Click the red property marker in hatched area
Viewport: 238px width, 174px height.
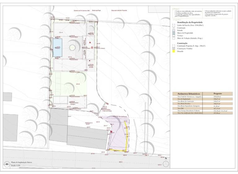tap(111, 132)
